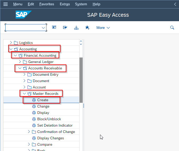
Task: Open the Menu menu
Action: click(18, 4)
